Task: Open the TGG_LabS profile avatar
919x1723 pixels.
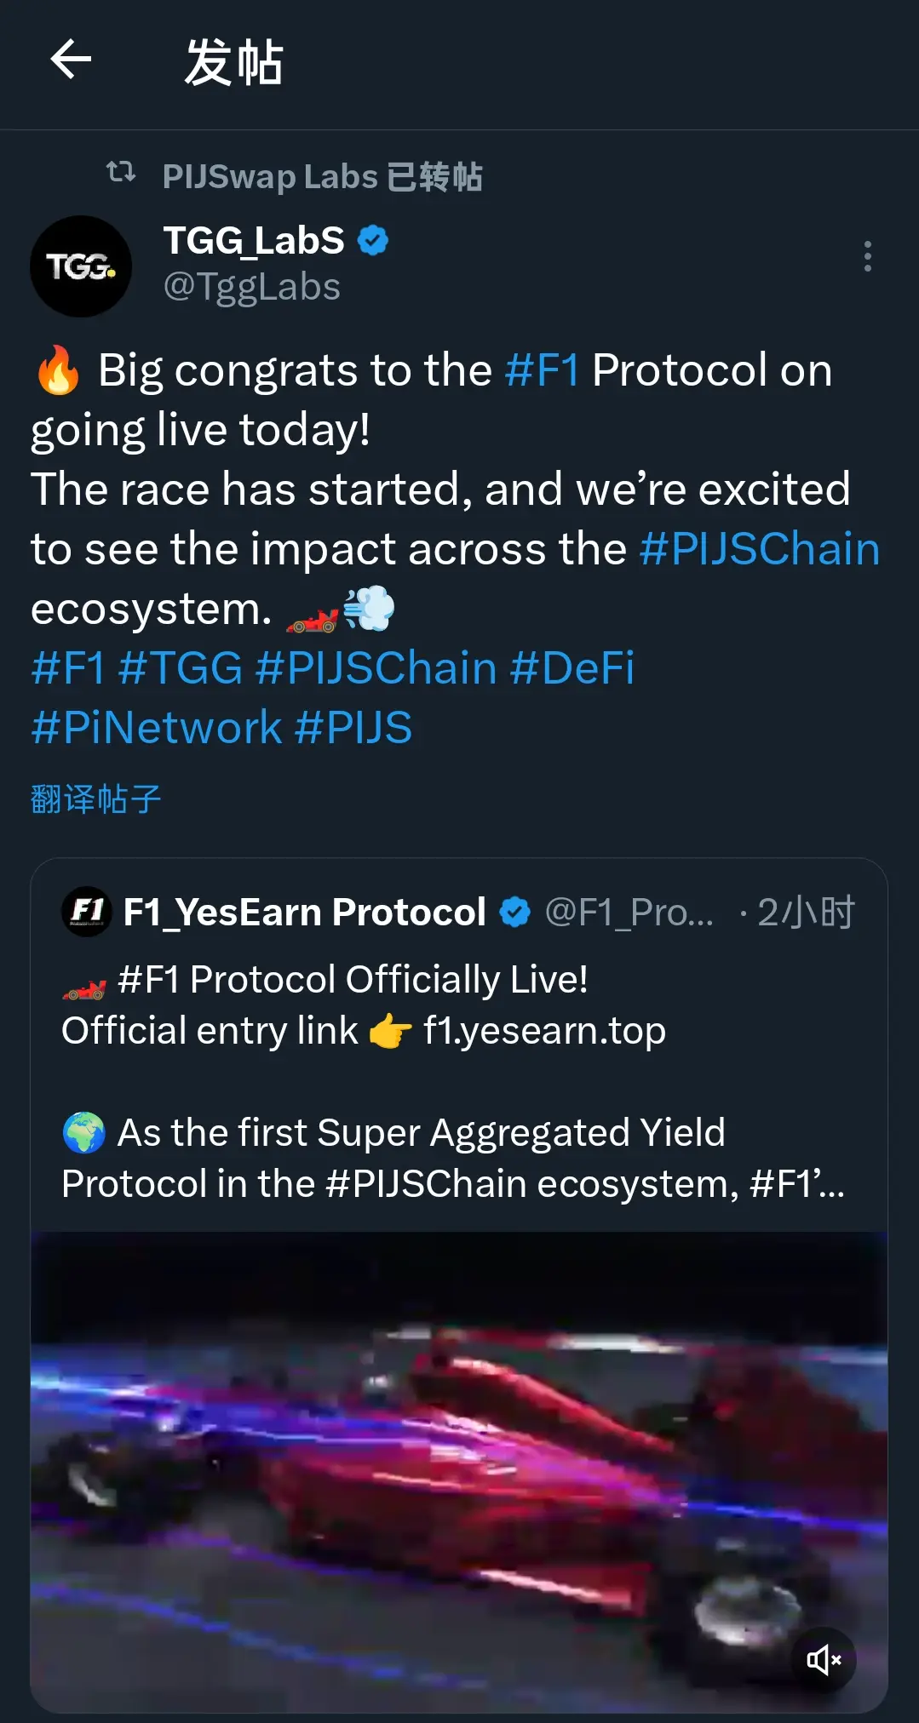Action: [81, 266]
